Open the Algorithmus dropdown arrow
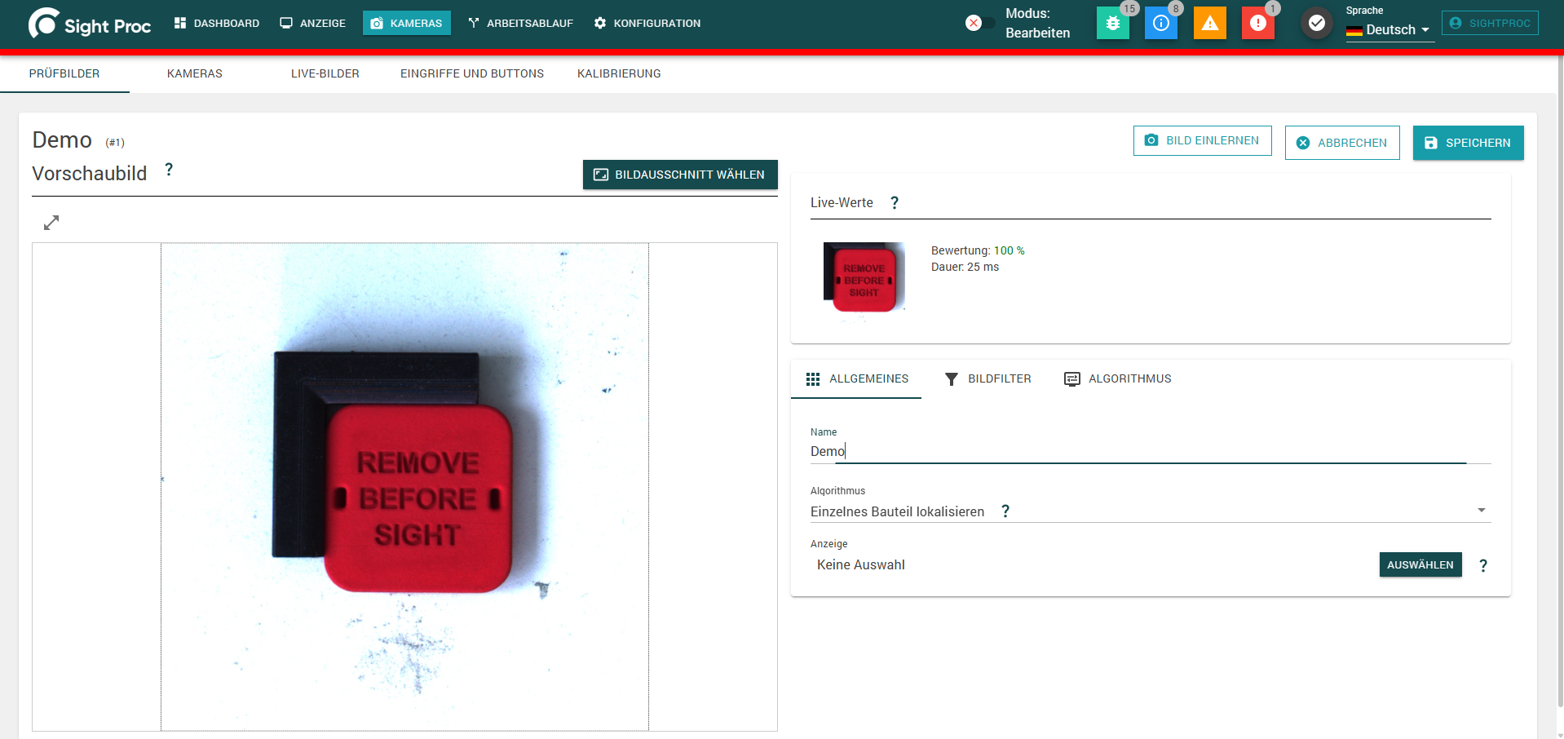The image size is (1564, 739). (x=1482, y=511)
